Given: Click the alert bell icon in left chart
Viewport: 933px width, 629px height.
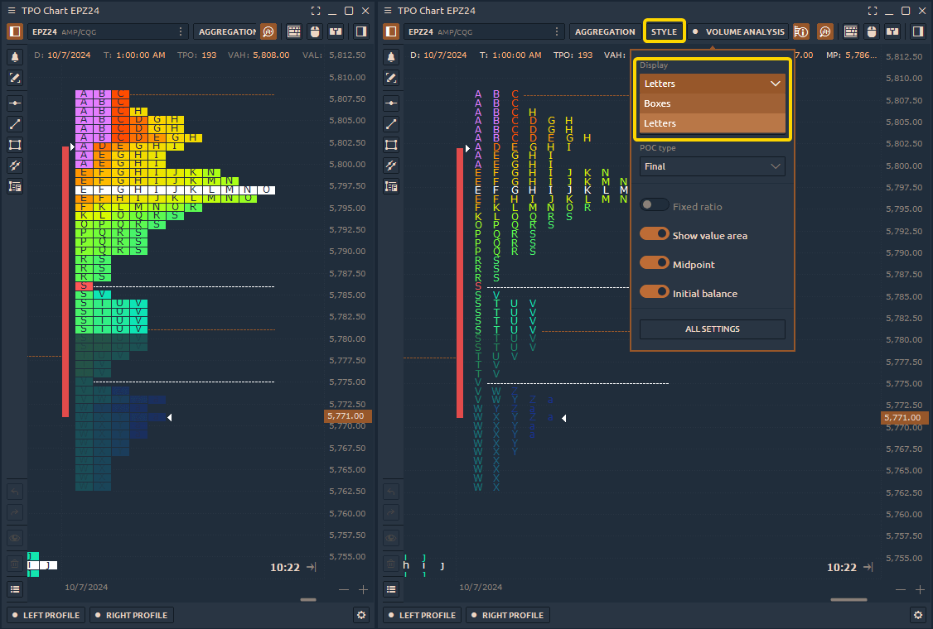Looking at the screenshot, I should coord(15,57).
